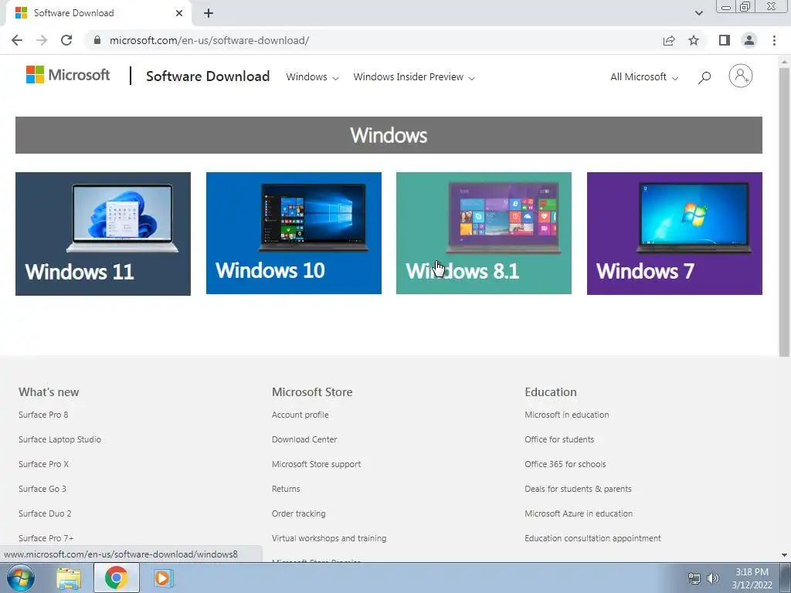Screen dimensions: 791x593
Task: Open Windows Media Player from taskbar
Action: pyautogui.click(x=163, y=578)
